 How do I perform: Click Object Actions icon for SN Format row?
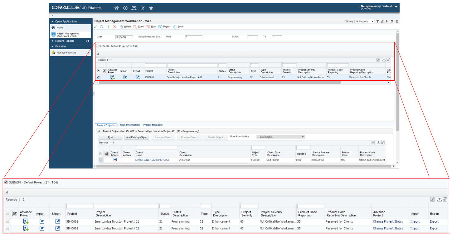pos(115,160)
